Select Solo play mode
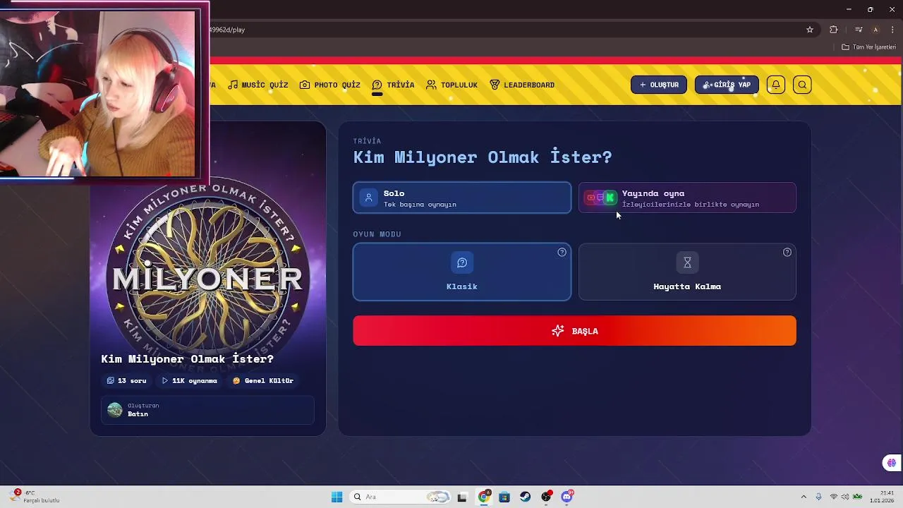 click(462, 198)
